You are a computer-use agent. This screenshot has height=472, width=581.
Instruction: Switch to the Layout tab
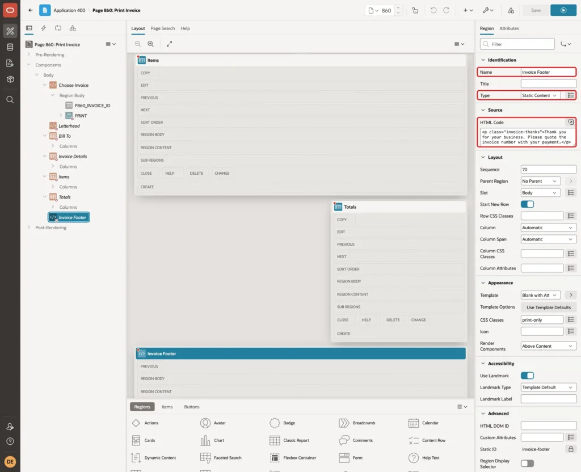(x=138, y=28)
